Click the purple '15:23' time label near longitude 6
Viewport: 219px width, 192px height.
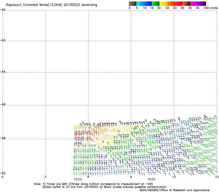78,179
